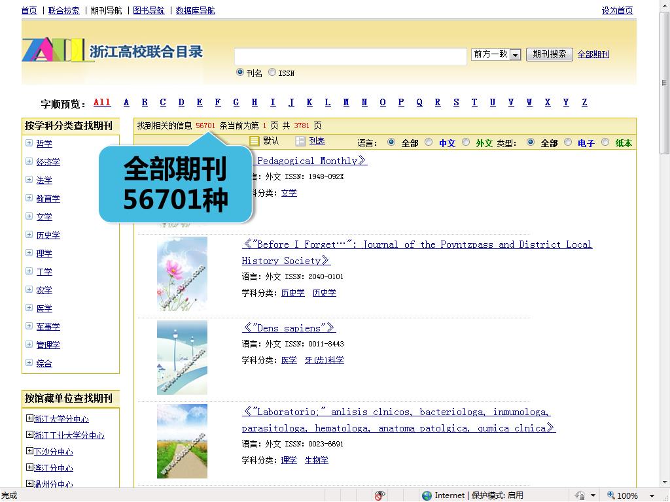The image size is (670, 502).
Task: Select type 纸本 radio button
Action: click(605, 142)
